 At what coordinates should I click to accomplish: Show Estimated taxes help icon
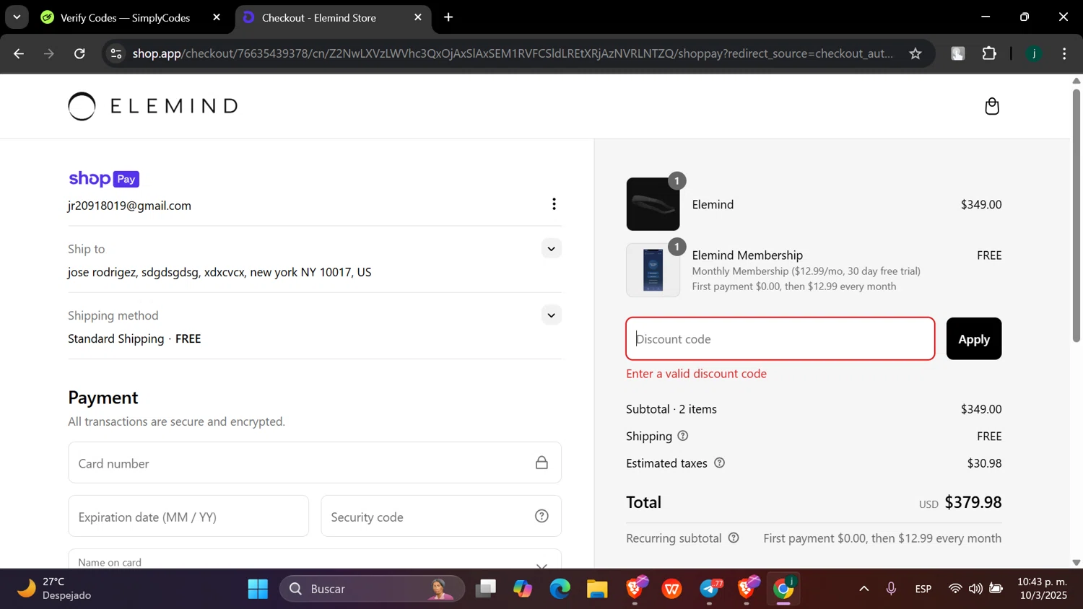(719, 463)
